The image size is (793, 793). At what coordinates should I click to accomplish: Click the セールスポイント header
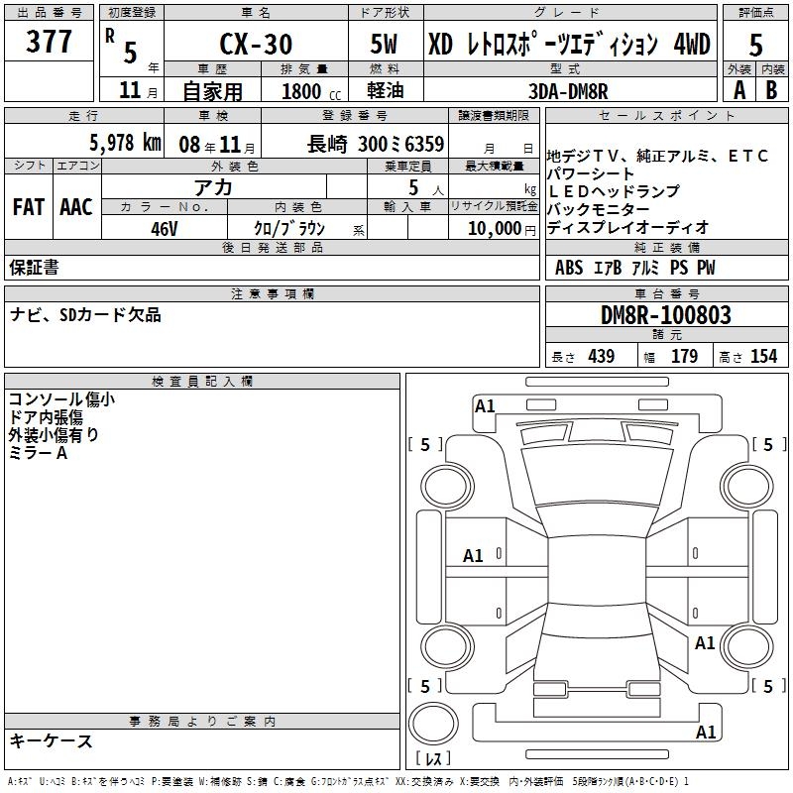tap(666, 116)
